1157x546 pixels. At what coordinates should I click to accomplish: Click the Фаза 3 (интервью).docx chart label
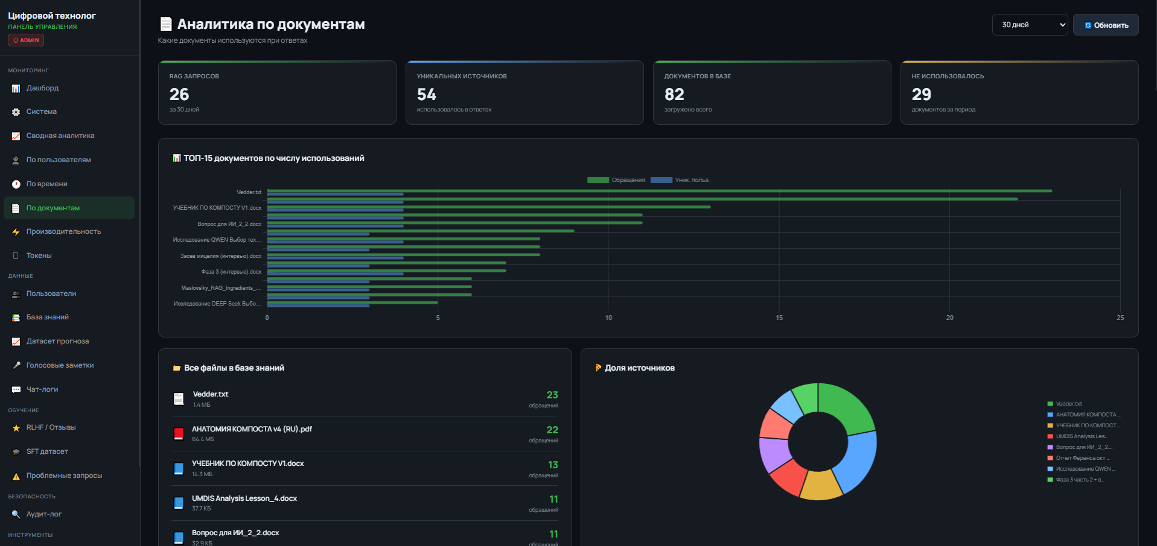pos(232,272)
